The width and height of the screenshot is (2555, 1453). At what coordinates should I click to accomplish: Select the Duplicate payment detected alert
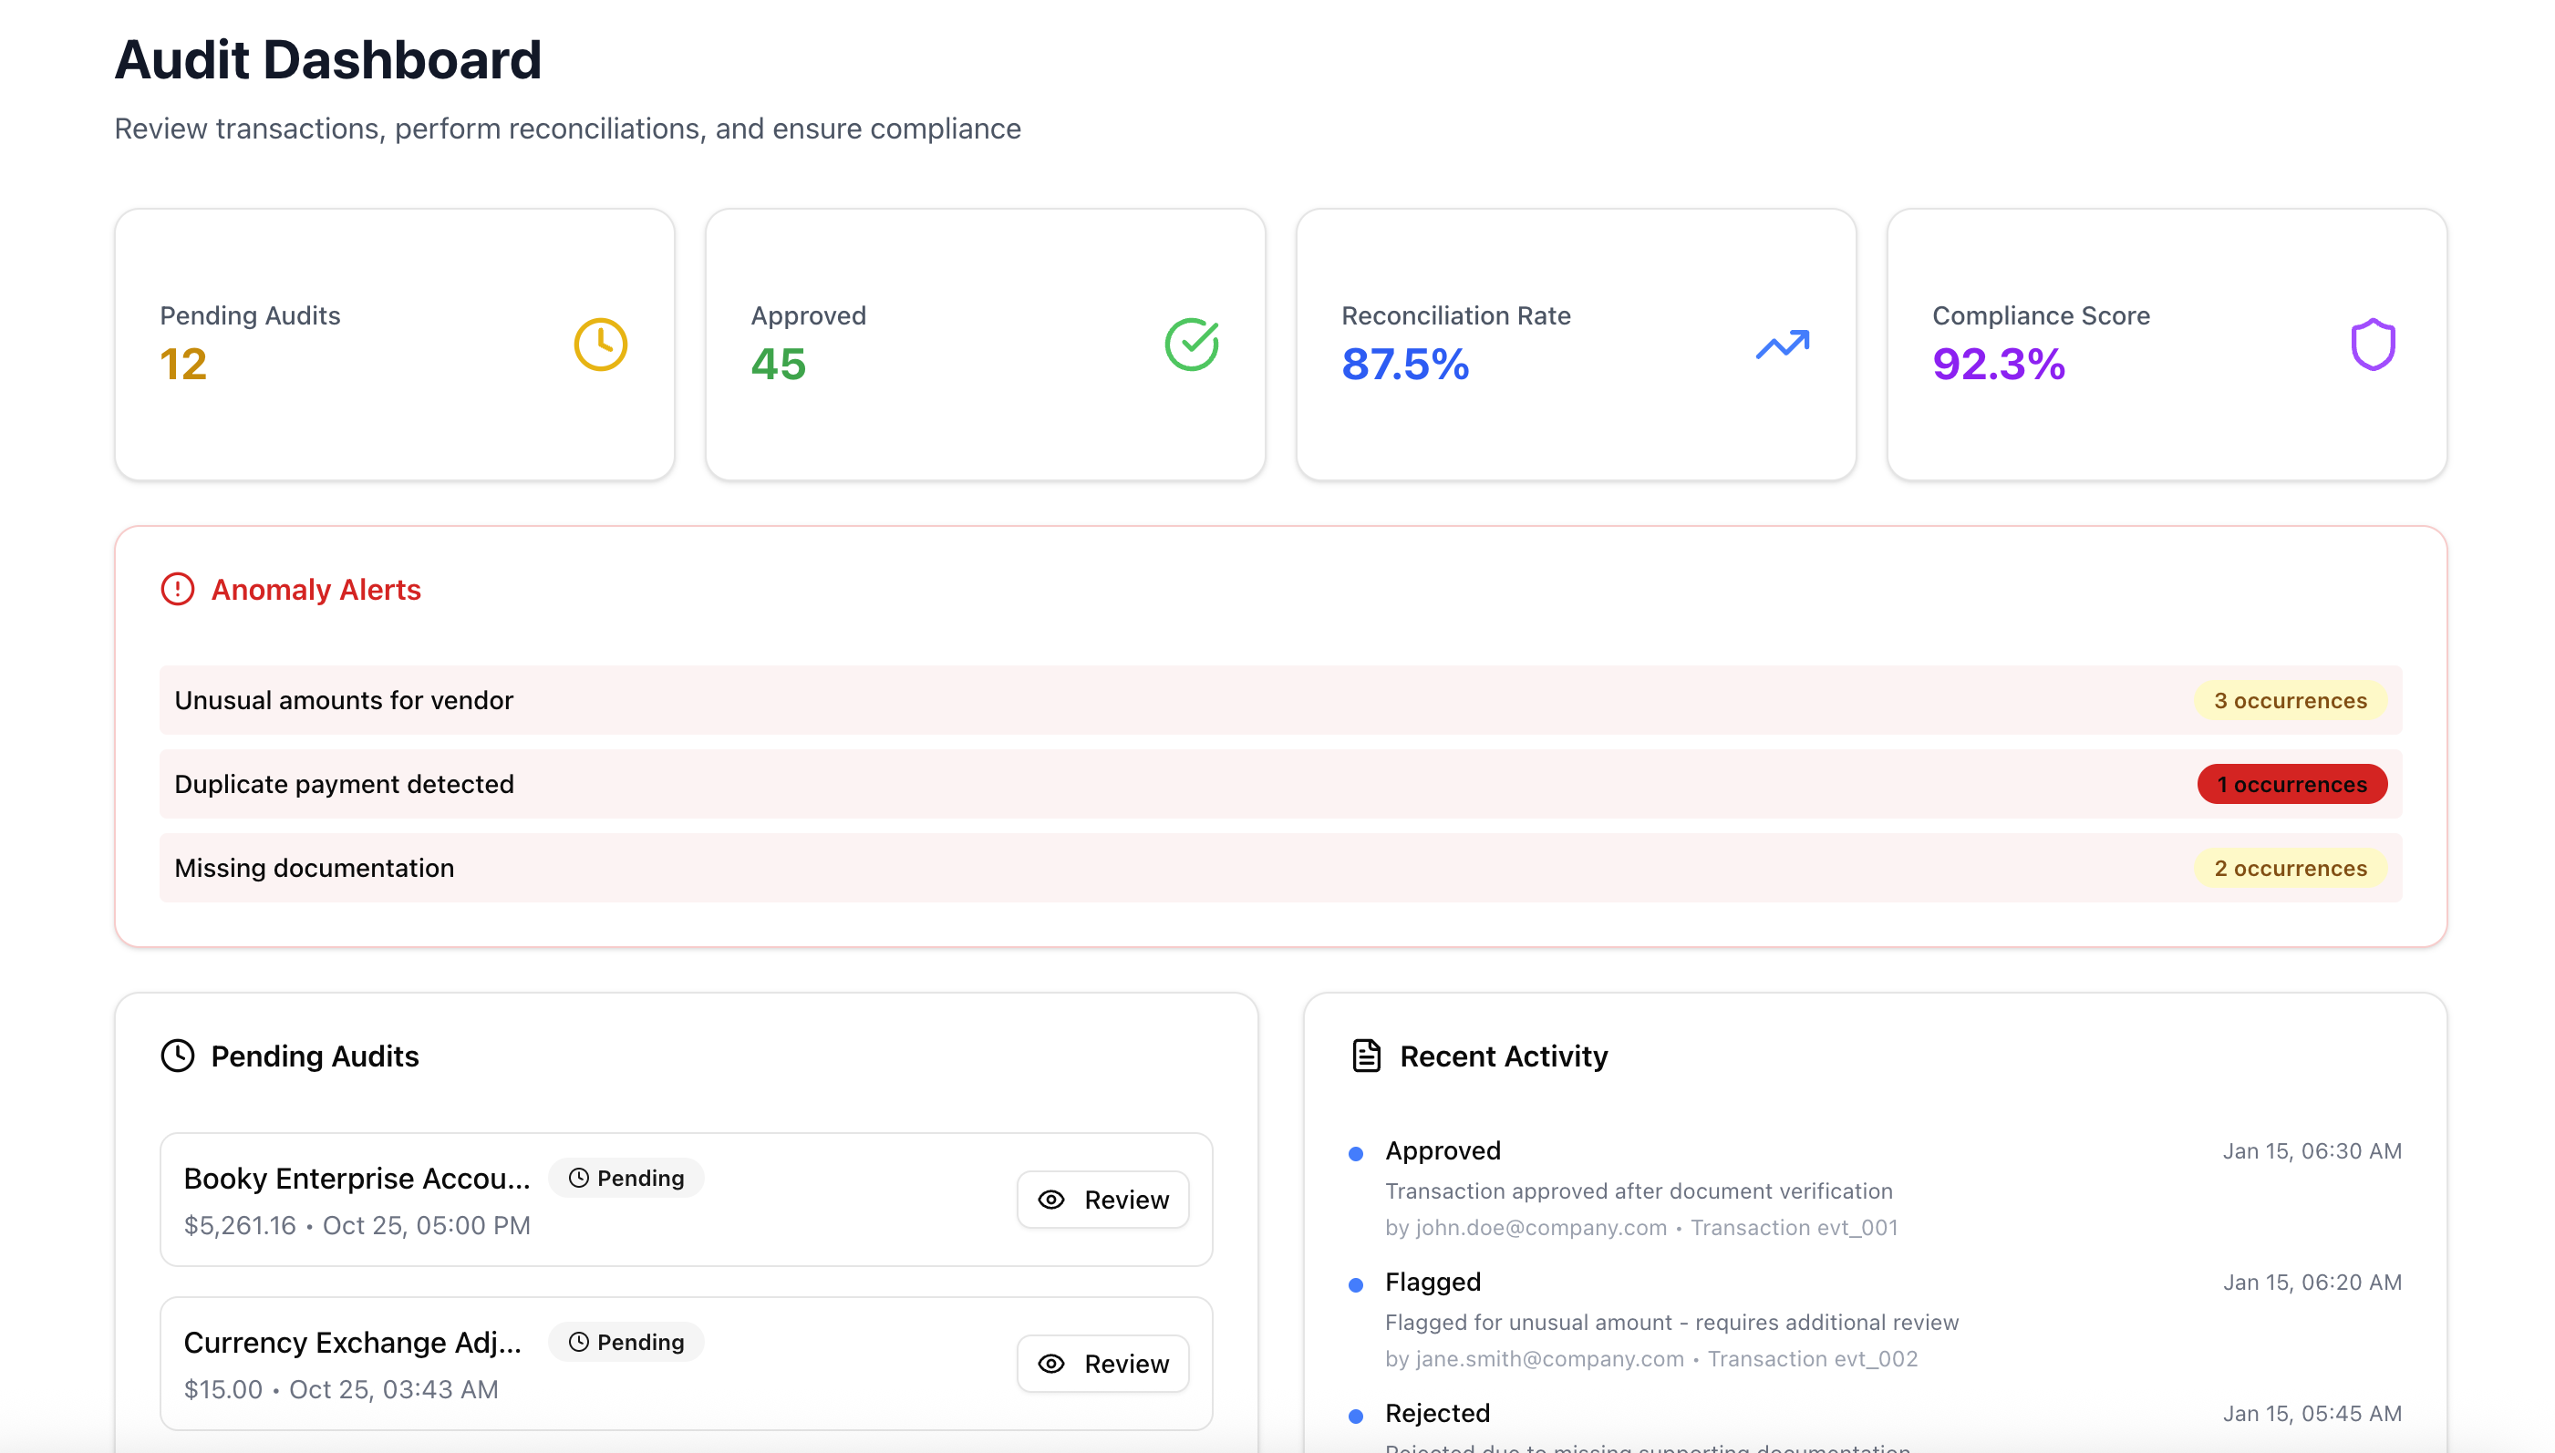coord(345,784)
